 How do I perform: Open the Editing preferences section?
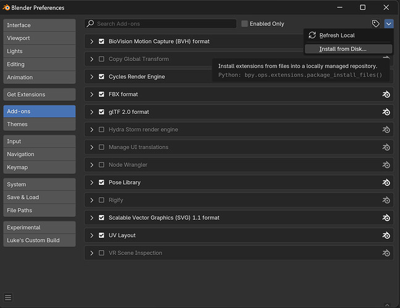pyautogui.click(x=40, y=64)
